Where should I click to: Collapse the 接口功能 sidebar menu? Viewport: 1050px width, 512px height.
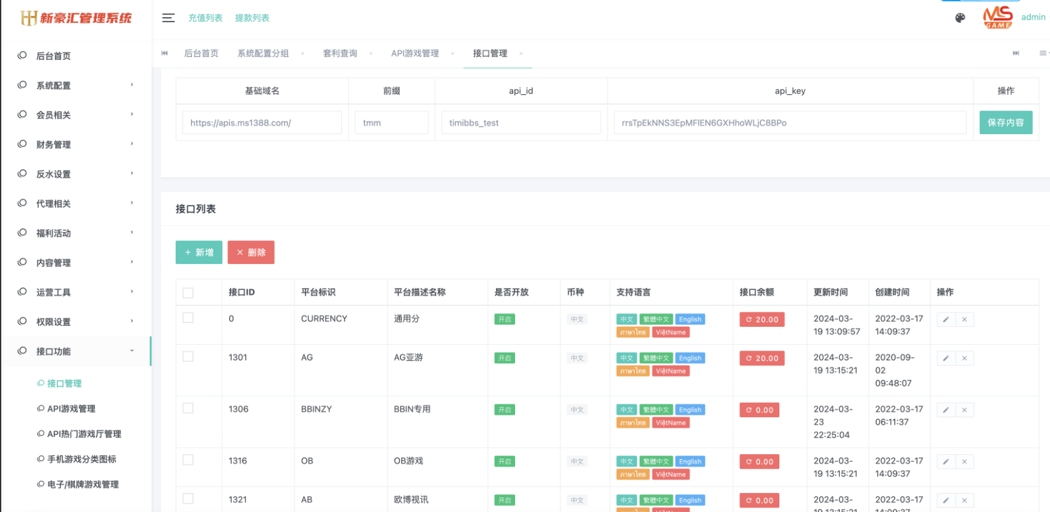(76, 351)
